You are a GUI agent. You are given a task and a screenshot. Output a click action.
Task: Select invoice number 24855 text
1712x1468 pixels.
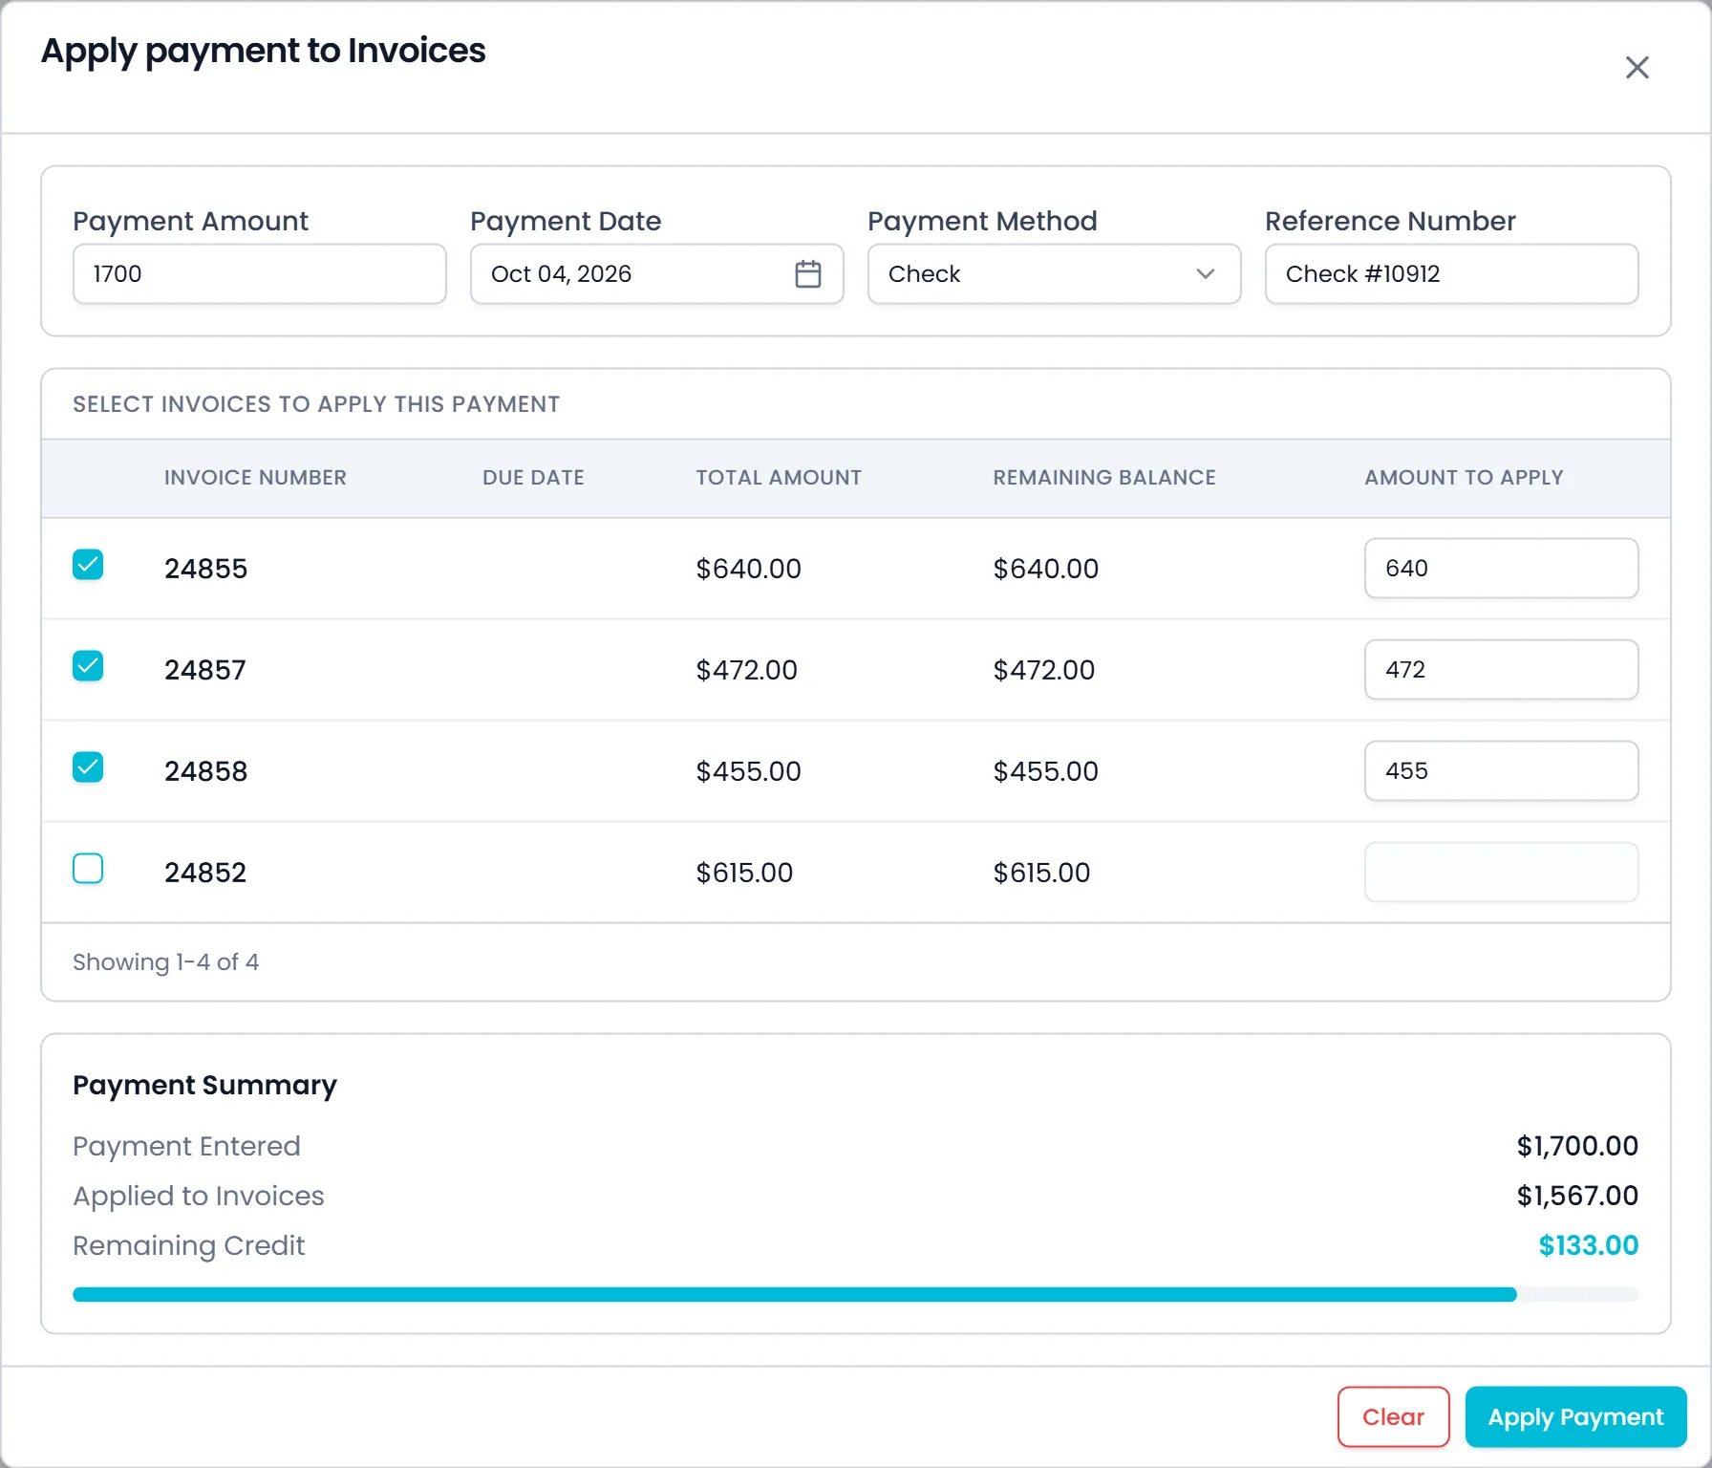[205, 569]
